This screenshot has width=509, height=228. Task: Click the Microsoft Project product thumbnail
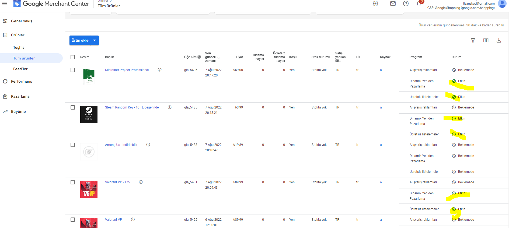(x=89, y=77)
